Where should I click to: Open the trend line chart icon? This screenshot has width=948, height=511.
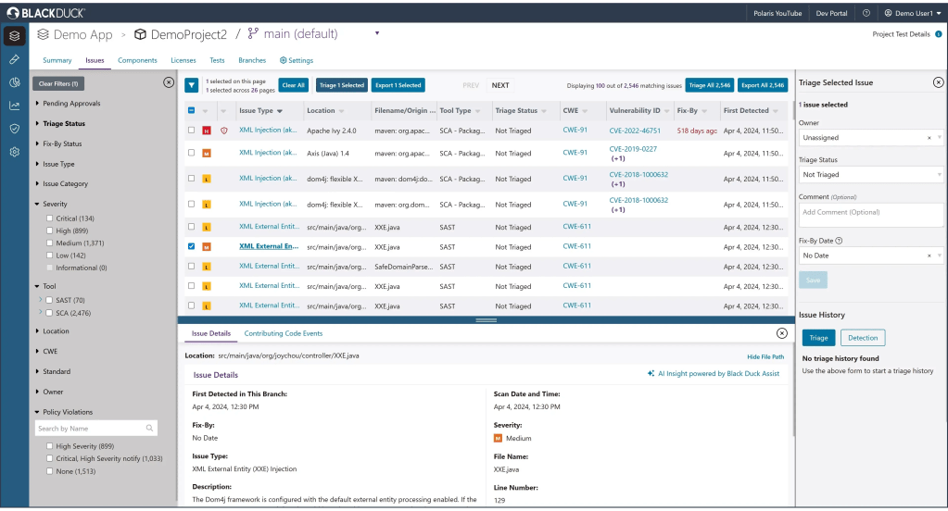coord(14,106)
